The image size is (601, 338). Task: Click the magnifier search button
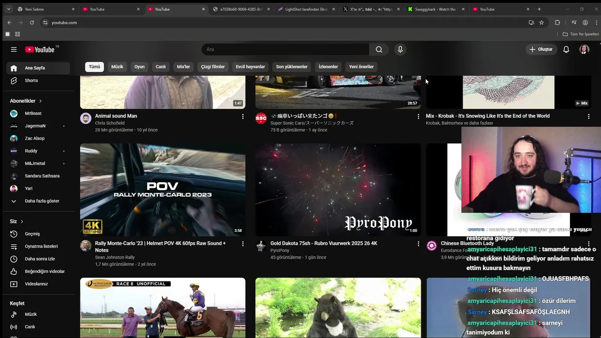pyautogui.click(x=379, y=49)
